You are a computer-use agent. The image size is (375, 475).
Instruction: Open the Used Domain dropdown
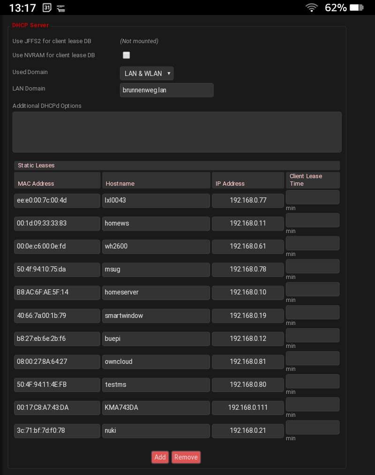147,74
